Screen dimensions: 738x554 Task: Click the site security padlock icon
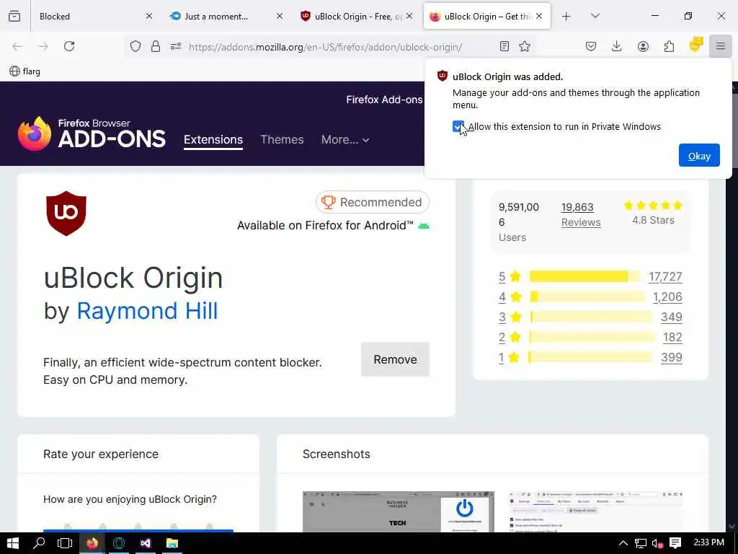(156, 46)
